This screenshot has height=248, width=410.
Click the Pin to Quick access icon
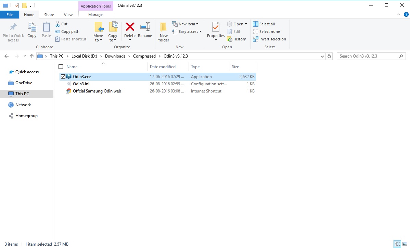coord(13,27)
